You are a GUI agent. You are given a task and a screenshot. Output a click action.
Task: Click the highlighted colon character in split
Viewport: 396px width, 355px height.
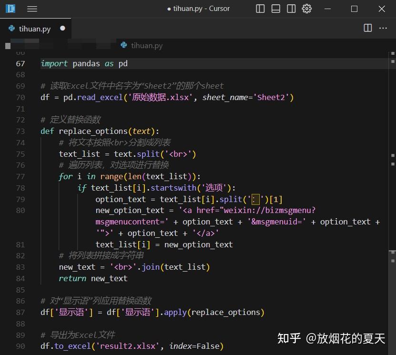[x=255, y=199]
